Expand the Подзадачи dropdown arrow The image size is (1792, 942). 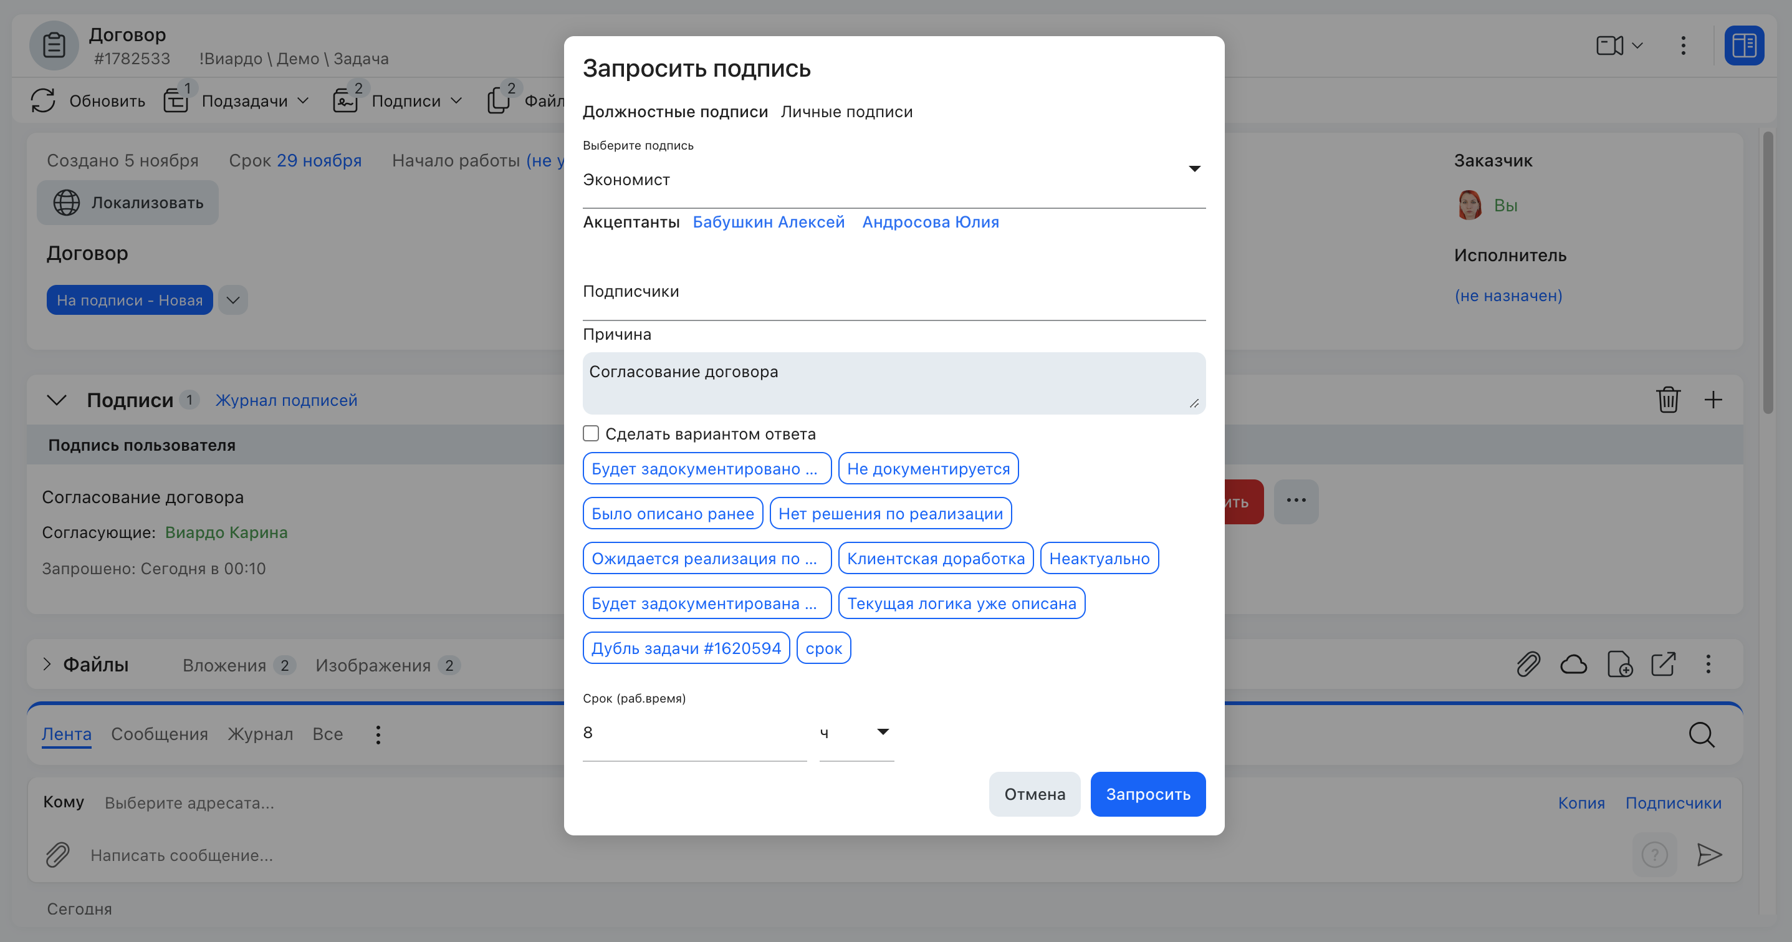tap(304, 101)
